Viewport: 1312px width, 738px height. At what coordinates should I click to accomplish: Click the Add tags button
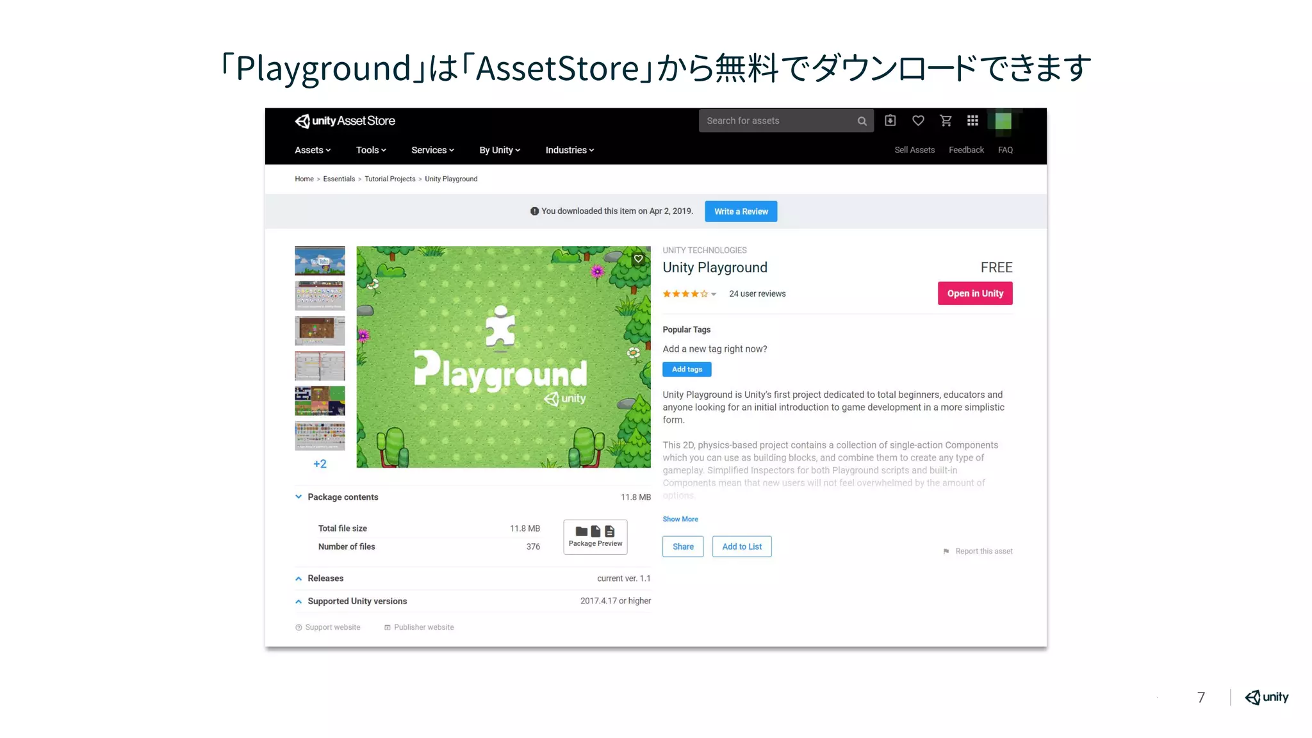687,370
